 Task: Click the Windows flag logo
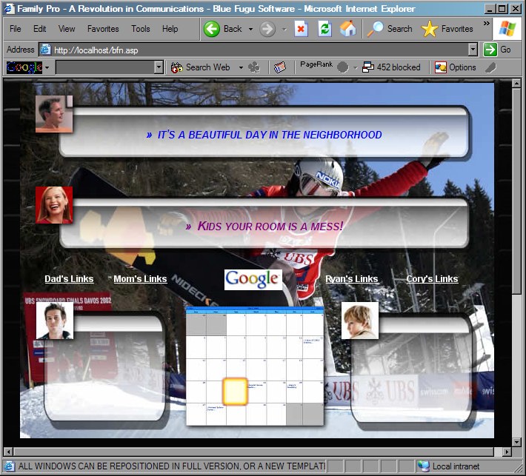pyautogui.click(x=507, y=29)
